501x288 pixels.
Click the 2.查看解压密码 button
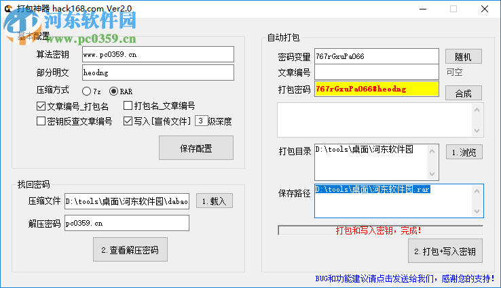[130, 250]
